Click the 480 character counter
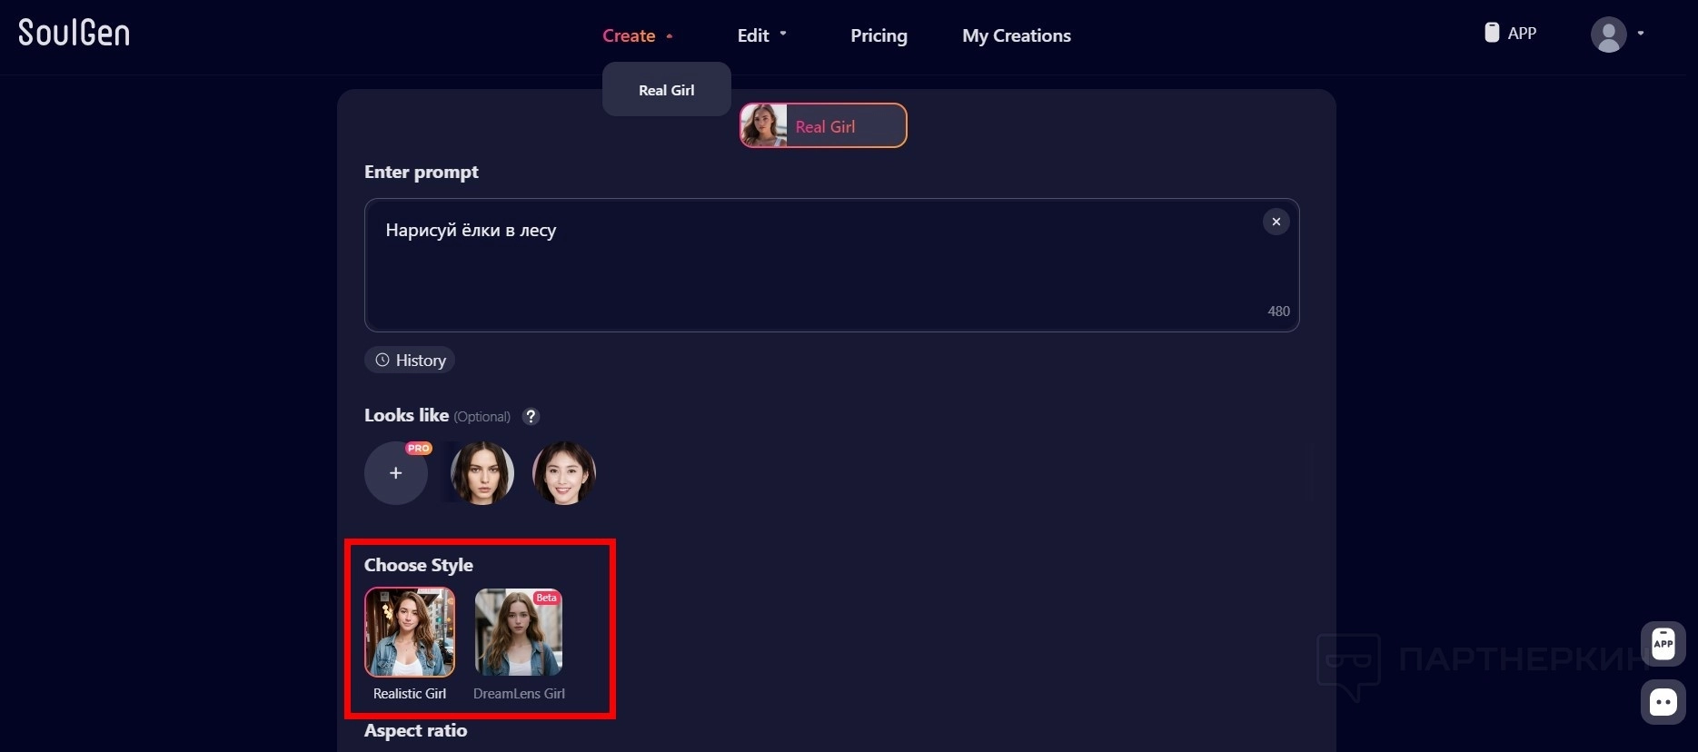This screenshot has width=1698, height=752. click(1278, 311)
